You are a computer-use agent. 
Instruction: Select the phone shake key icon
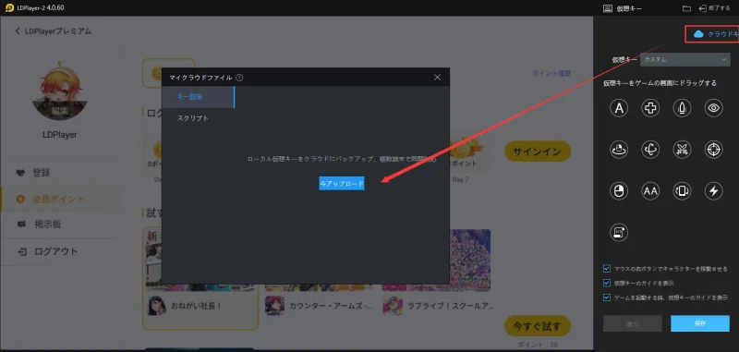point(682,191)
